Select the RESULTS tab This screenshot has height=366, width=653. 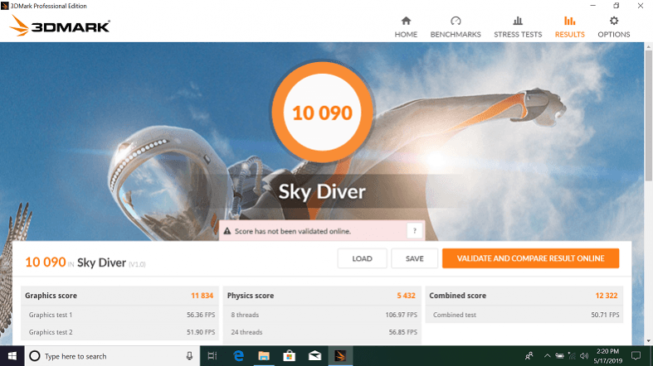click(x=569, y=27)
